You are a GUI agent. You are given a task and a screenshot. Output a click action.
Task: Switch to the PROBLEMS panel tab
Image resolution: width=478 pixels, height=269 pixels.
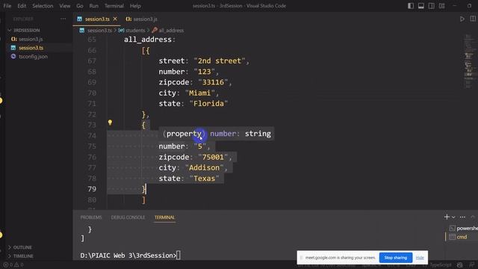click(91, 217)
